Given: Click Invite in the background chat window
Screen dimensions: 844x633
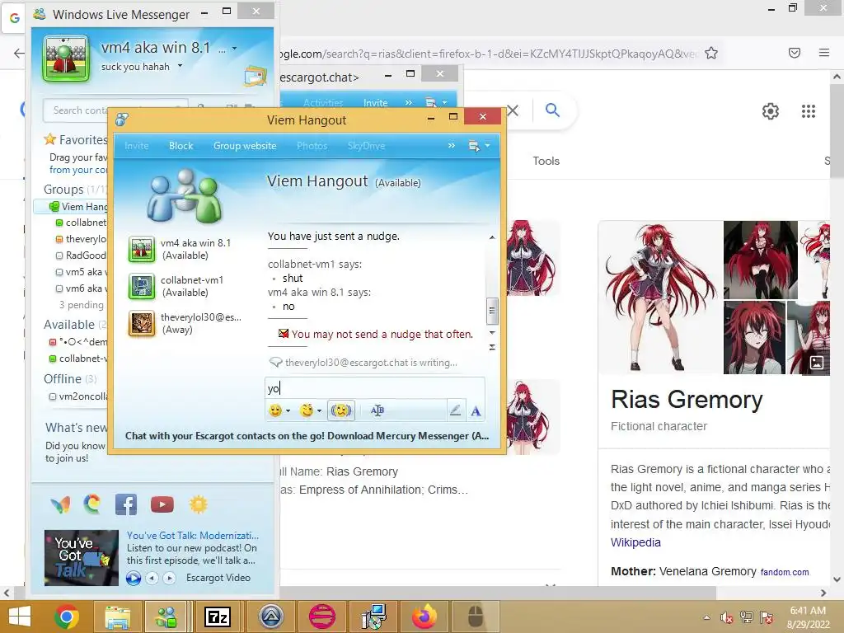Looking at the screenshot, I should [376, 103].
